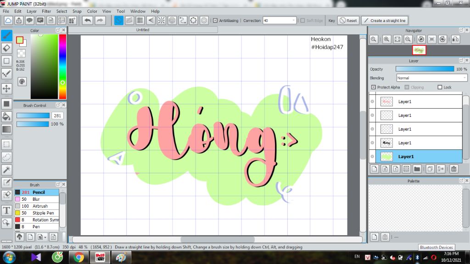The image size is (470, 264).
Task: Enable the crisscross grid snap icon
Action: (140, 20)
